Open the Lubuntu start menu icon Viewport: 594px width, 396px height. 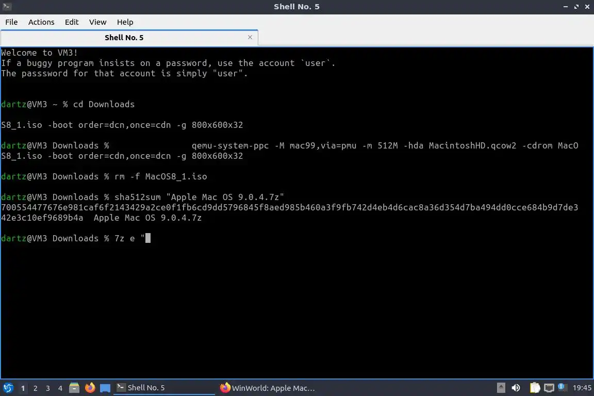tap(8, 388)
